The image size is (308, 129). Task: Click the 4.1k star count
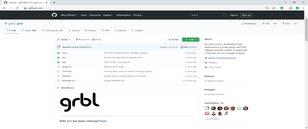[x=275, y=23]
